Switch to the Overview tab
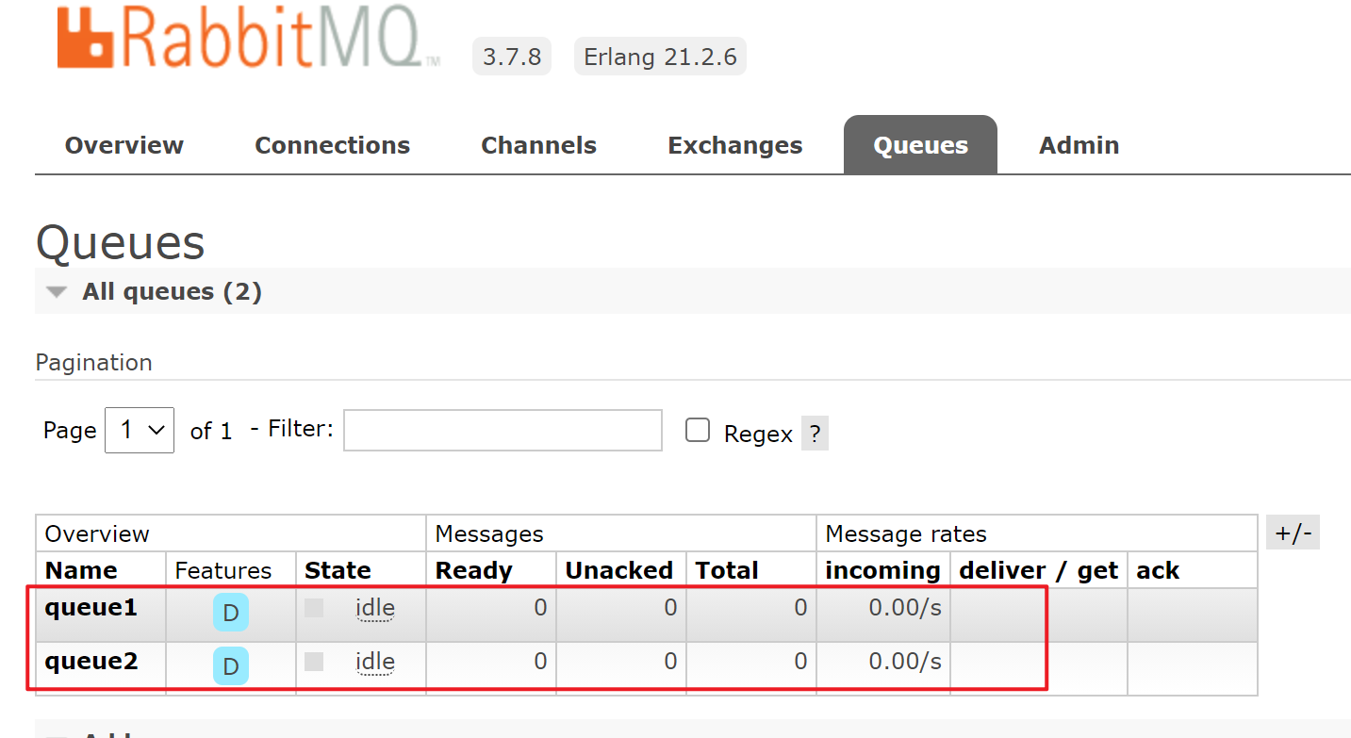 coord(124,146)
